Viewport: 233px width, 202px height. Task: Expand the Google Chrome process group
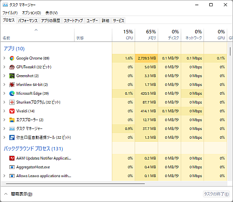(x=4, y=58)
